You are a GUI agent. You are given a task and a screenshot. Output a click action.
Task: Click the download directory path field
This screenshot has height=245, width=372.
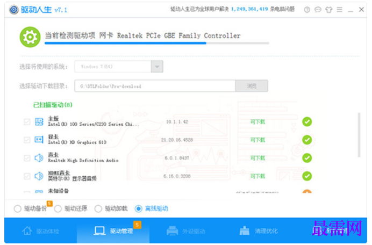[155, 86]
